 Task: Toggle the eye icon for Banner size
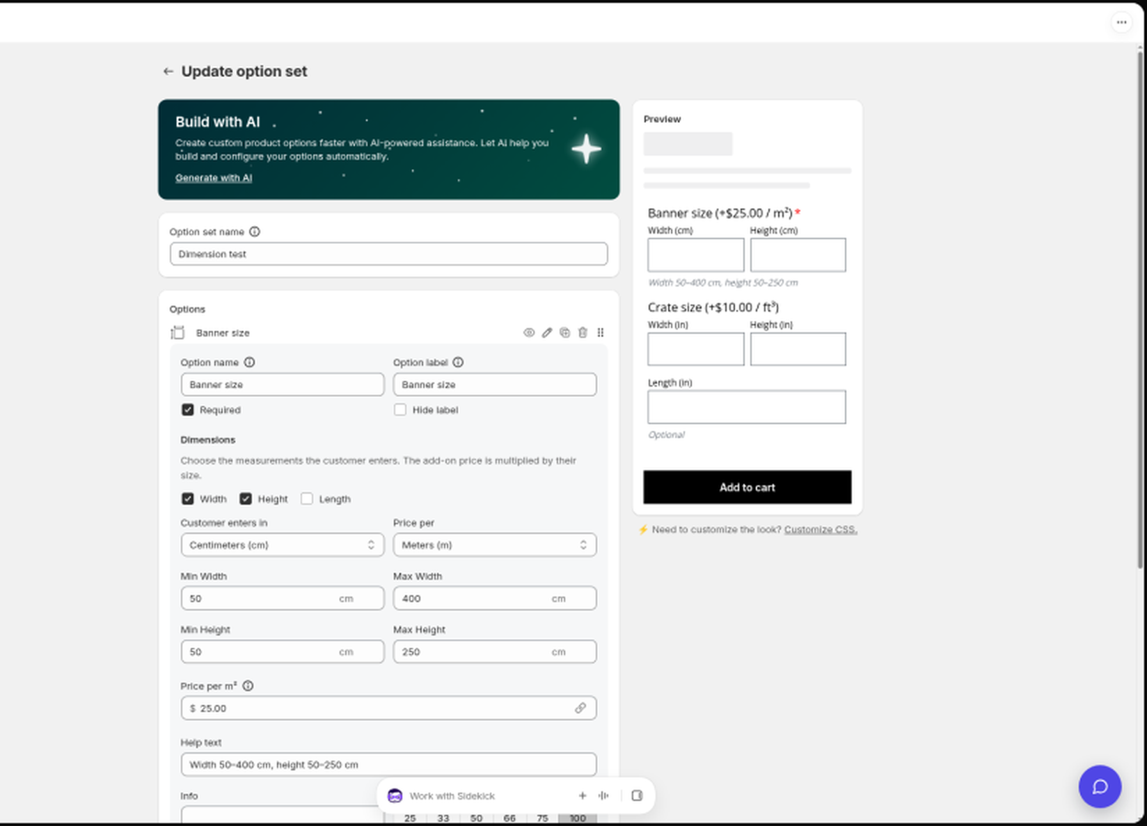coord(529,332)
